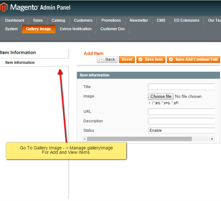Click the Description input field
The height and width of the screenshot is (201, 221).
point(181,121)
